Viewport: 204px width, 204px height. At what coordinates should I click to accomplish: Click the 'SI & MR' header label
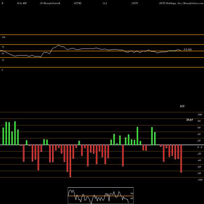[x=22, y=3]
